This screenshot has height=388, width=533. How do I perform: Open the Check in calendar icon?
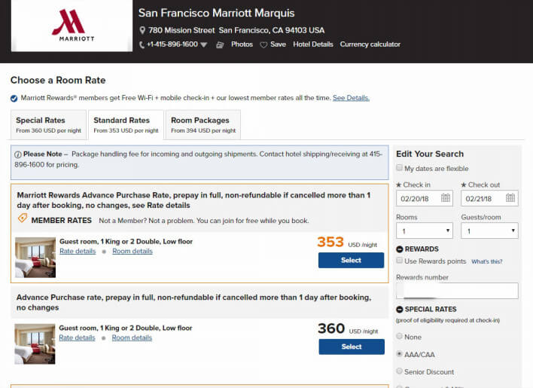pyautogui.click(x=446, y=198)
